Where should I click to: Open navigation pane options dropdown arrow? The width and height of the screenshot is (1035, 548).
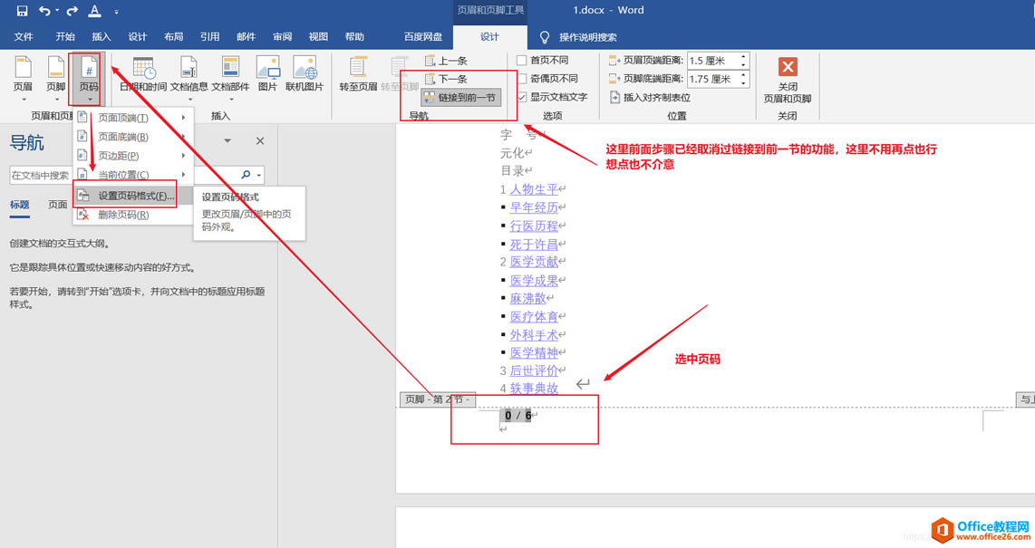[x=227, y=141]
